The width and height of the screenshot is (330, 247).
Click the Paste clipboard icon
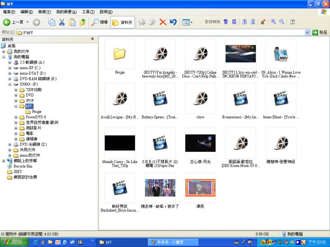point(72,22)
